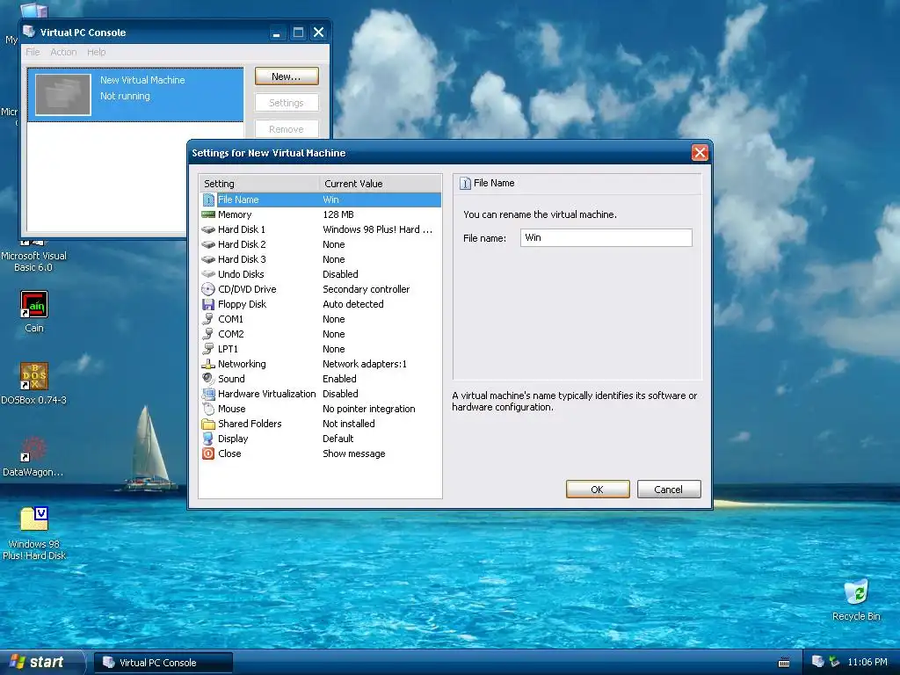Confirm settings with the OK button
The height and width of the screenshot is (675, 900).
click(598, 489)
